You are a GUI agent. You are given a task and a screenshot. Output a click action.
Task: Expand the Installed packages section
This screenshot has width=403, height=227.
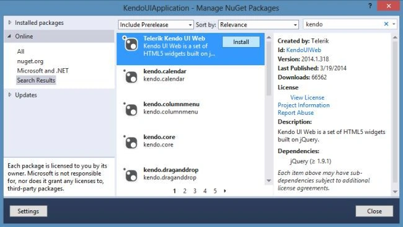tap(10, 22)
